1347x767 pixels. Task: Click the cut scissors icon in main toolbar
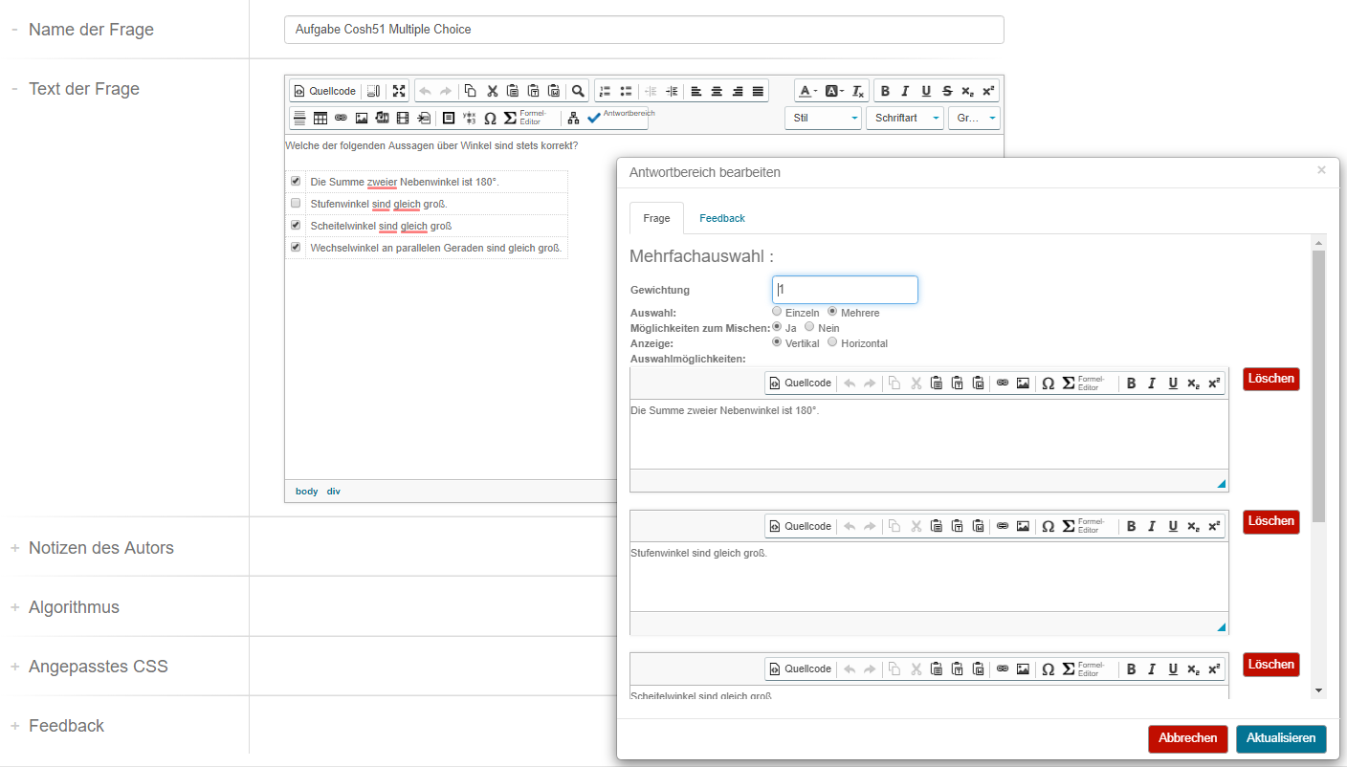pyautogui.click(x=492, y=92)
